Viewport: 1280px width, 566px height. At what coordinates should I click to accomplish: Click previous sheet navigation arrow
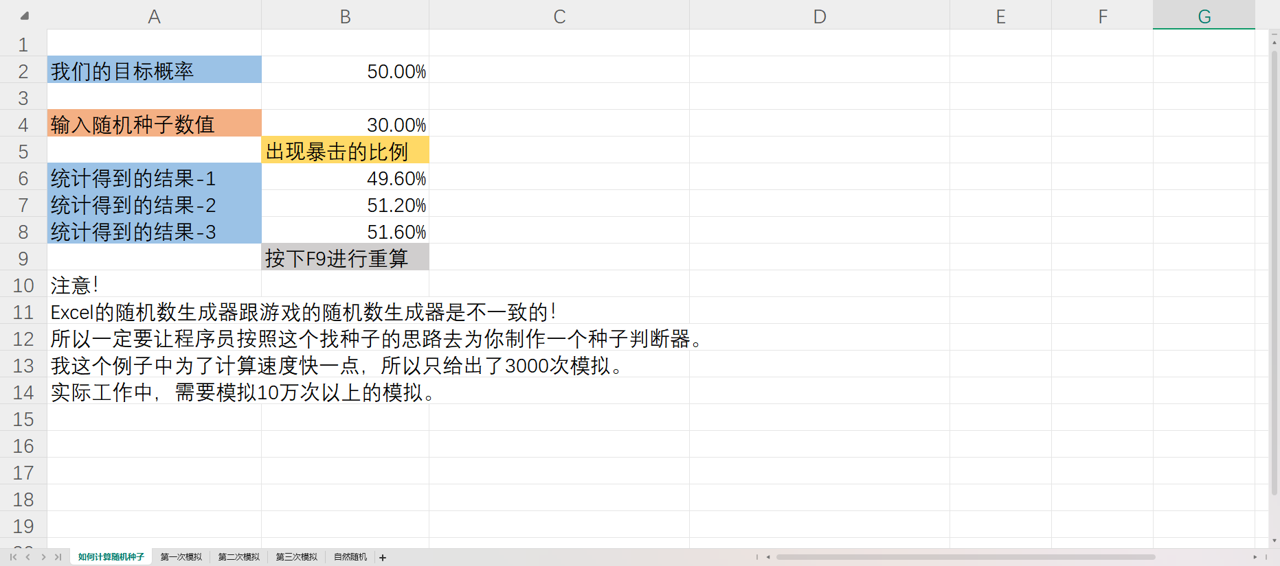pyautogui.click(x=28, y=557)
